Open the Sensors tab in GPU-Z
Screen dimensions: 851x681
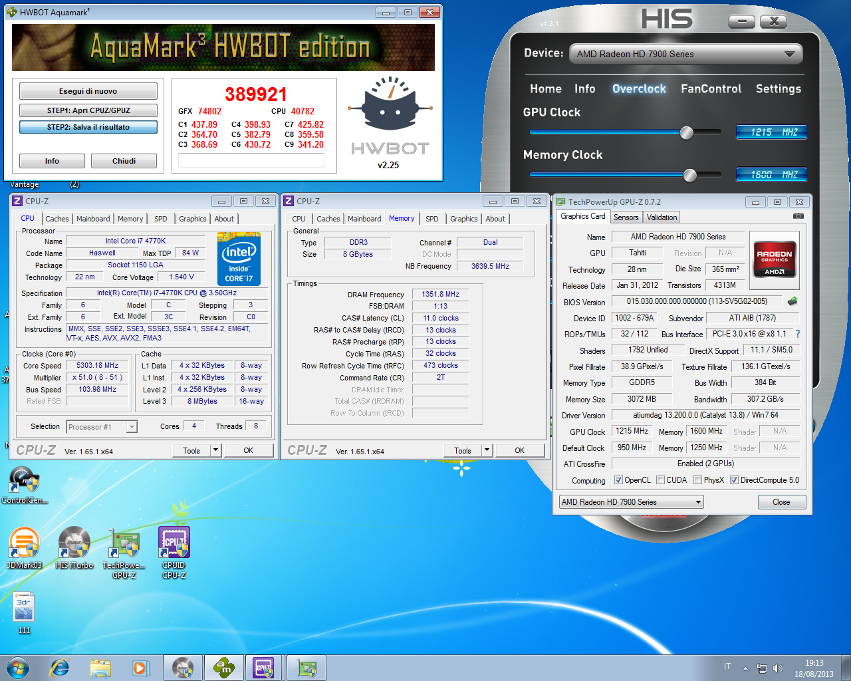click(626, 217)
